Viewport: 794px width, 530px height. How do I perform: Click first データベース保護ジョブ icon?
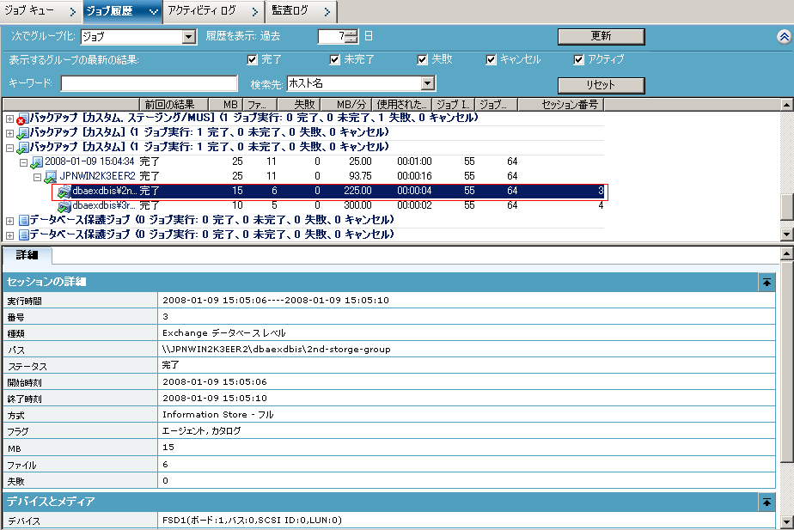[23, 221]
